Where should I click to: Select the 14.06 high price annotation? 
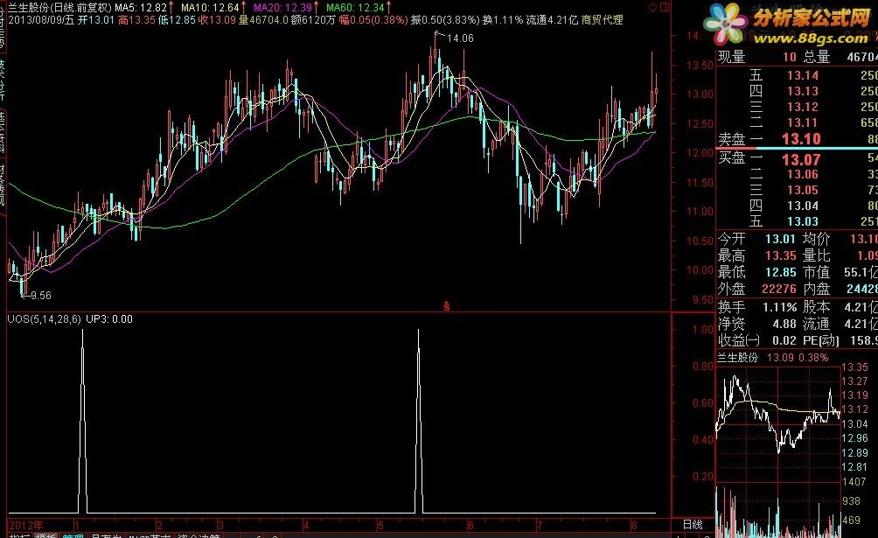pos(460,38)
